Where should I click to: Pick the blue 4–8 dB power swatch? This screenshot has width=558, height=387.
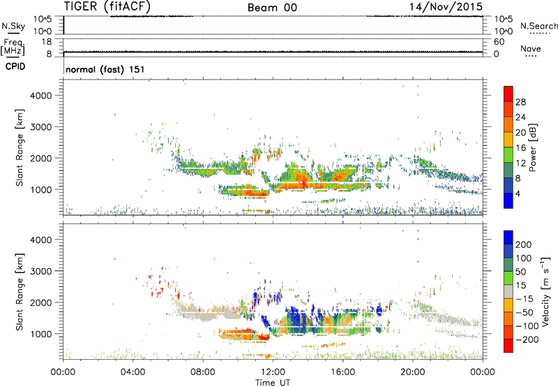[x=508, y=185]
